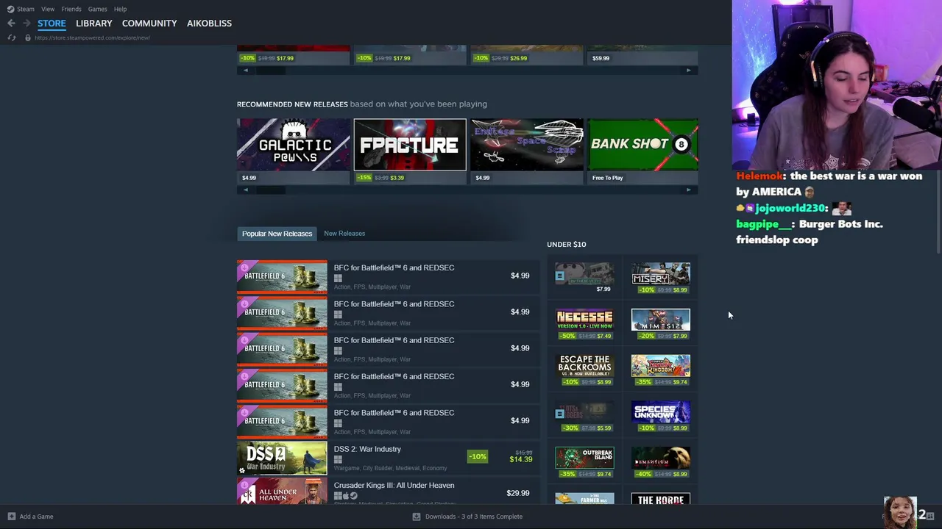942x529 pixels.
Task: Go back with the back arrow
Action: [x=11, y=24]
